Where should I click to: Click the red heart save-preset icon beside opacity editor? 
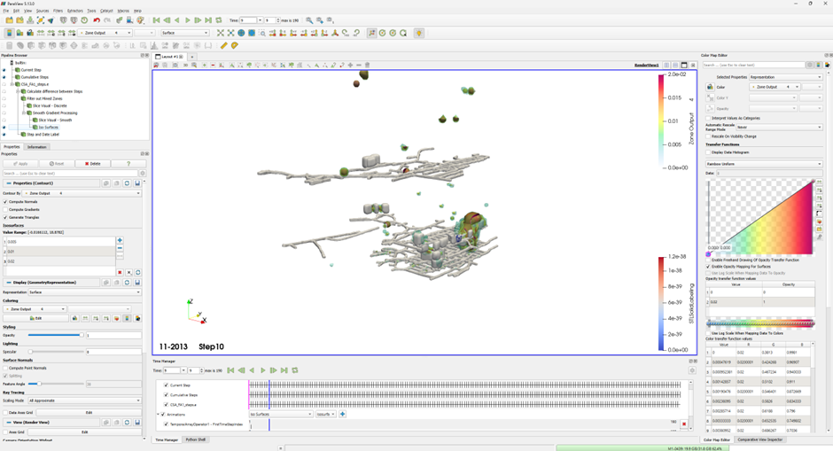(x=819, y=222)
